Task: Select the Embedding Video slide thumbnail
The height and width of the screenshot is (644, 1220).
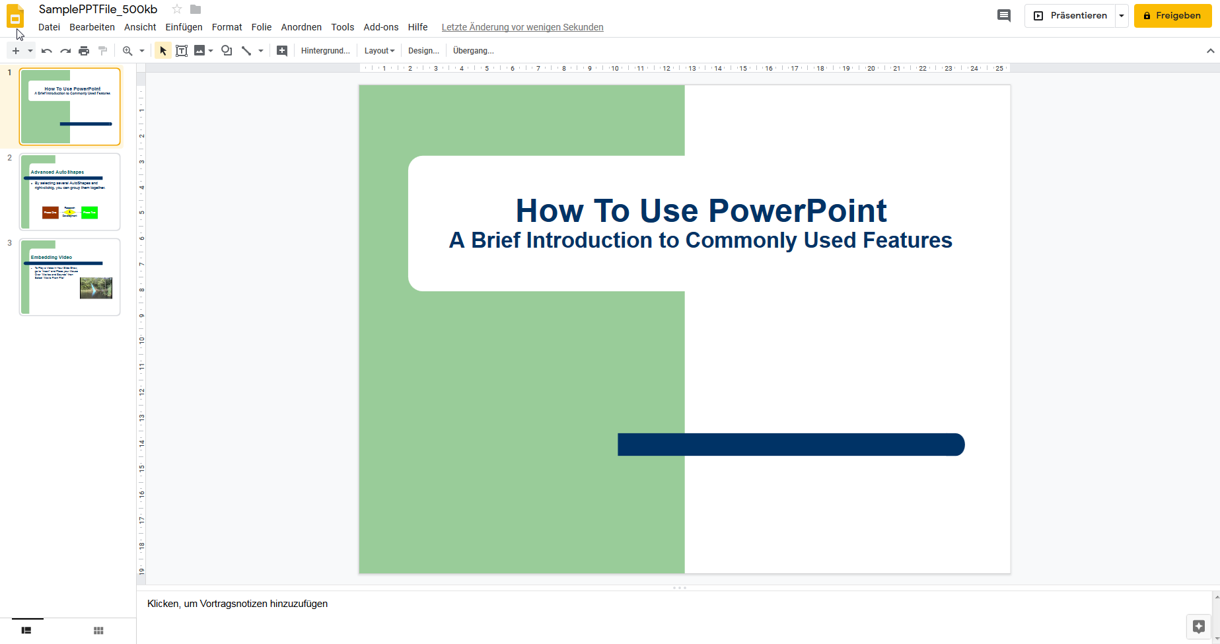Action: [70, 277]
